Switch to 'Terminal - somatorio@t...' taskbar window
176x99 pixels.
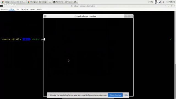65,2
